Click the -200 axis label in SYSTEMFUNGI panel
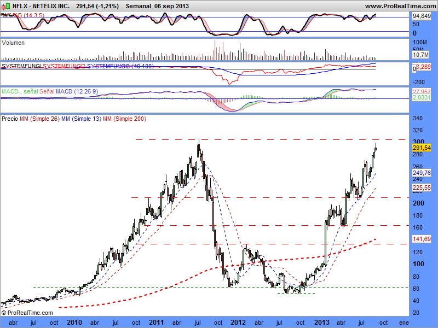438x328 pixels. [x=418, y=82]
